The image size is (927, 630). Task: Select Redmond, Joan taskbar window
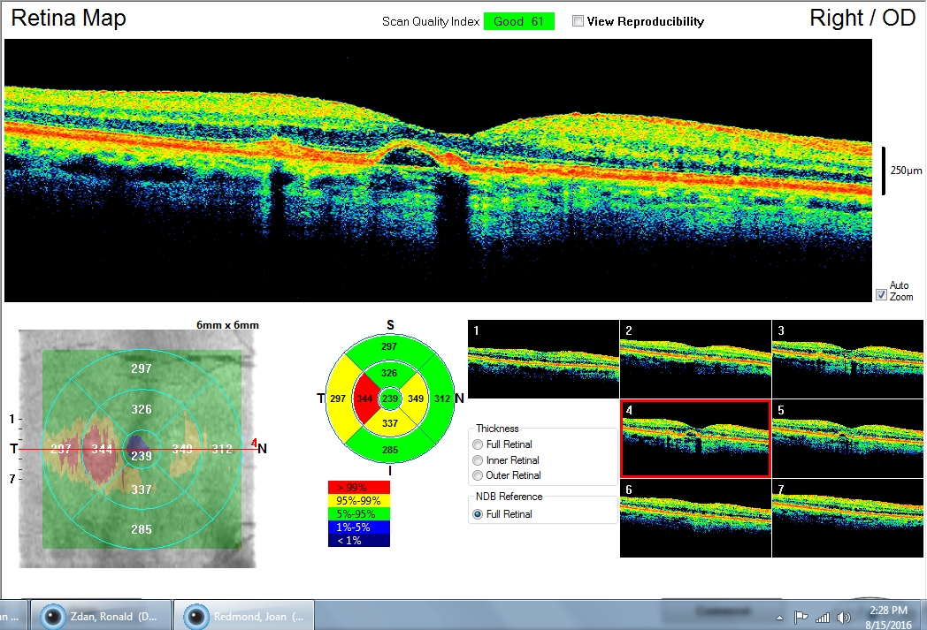[x=241, y=615]
